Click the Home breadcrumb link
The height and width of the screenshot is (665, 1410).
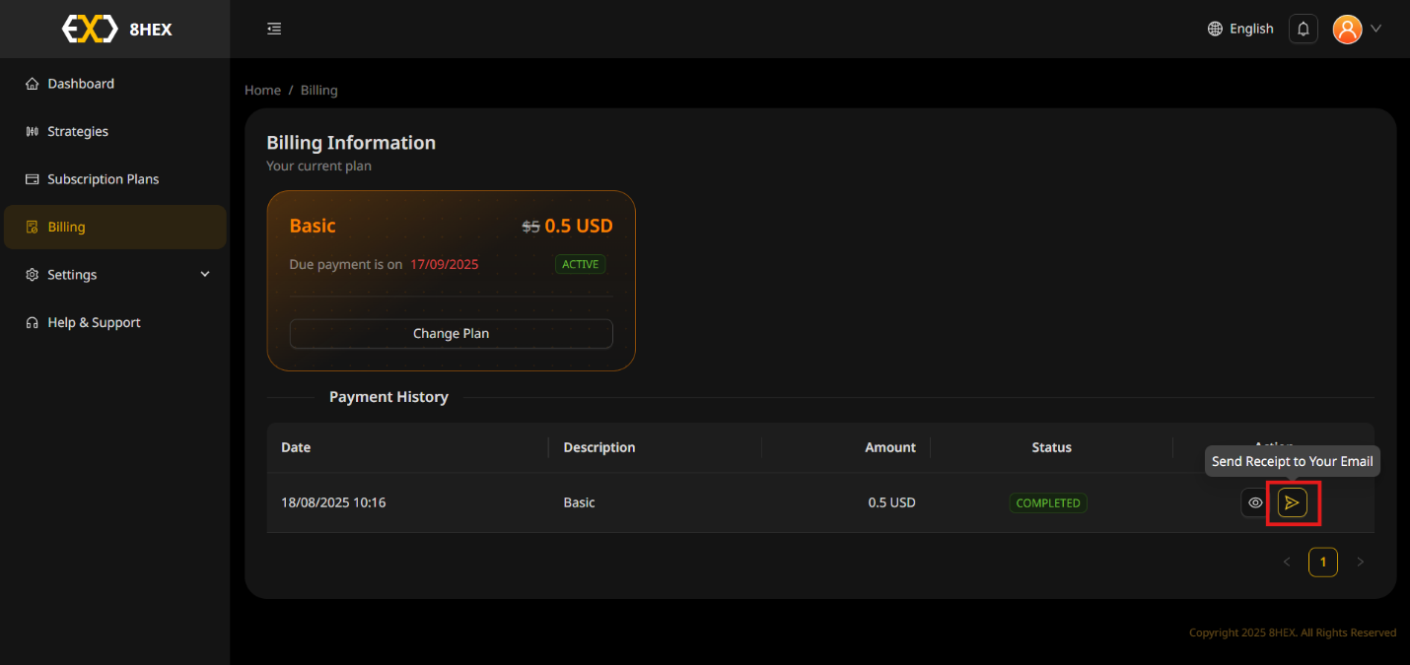point(262,90)
